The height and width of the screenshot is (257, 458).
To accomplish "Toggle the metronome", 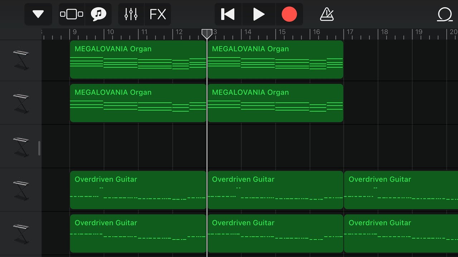I will pos(327,14).
